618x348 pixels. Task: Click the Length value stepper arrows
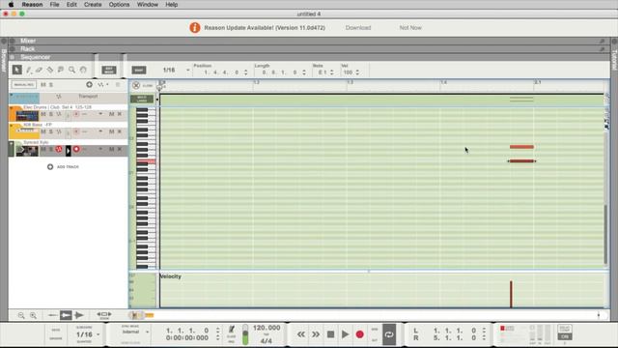tap(304, 72)
